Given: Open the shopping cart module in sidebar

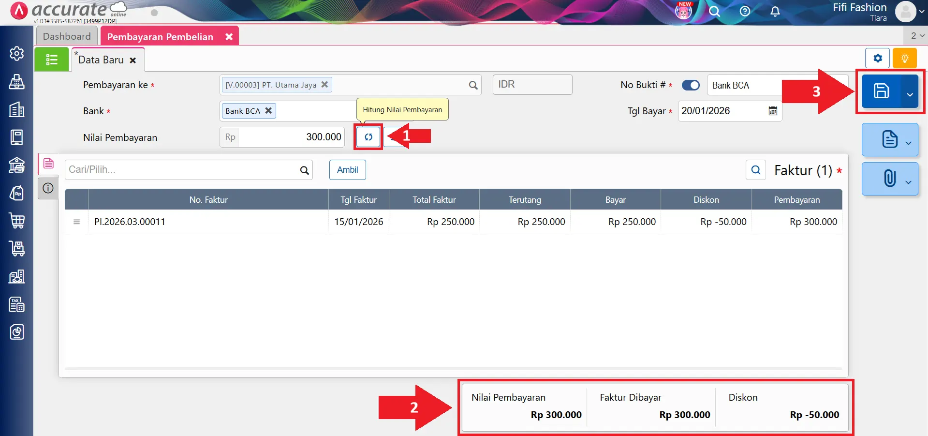Looking at the screenshot, I should click(17, 221).
